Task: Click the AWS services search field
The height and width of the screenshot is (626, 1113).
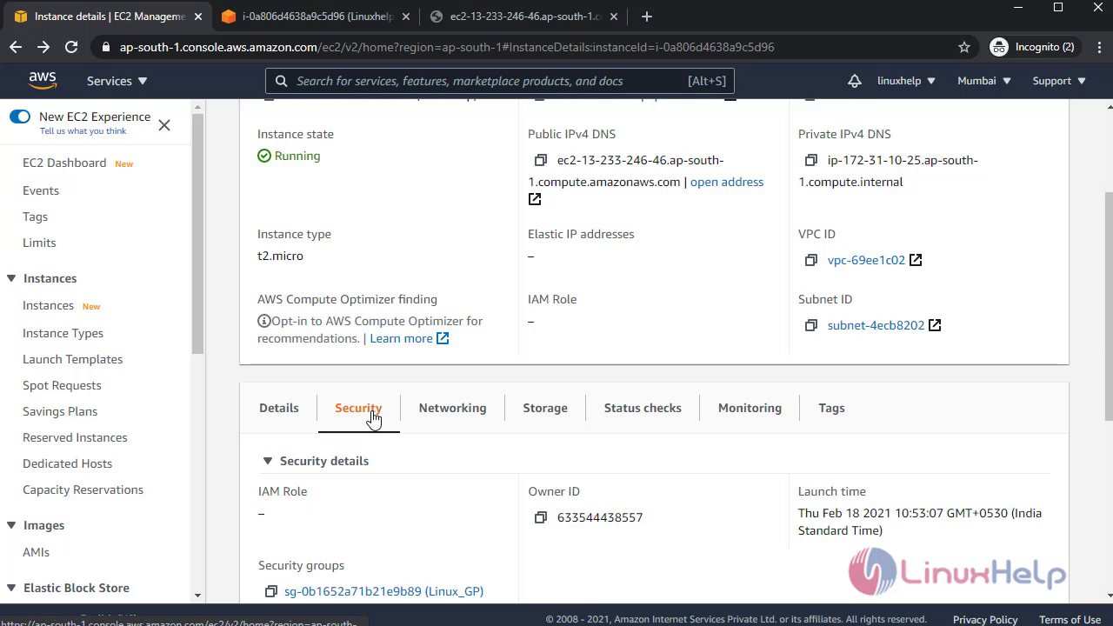Action: pos(500,81)
